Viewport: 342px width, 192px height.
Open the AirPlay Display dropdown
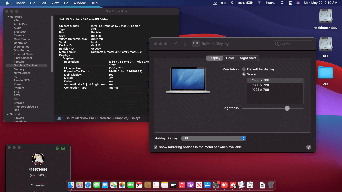[x=213, y=138]
